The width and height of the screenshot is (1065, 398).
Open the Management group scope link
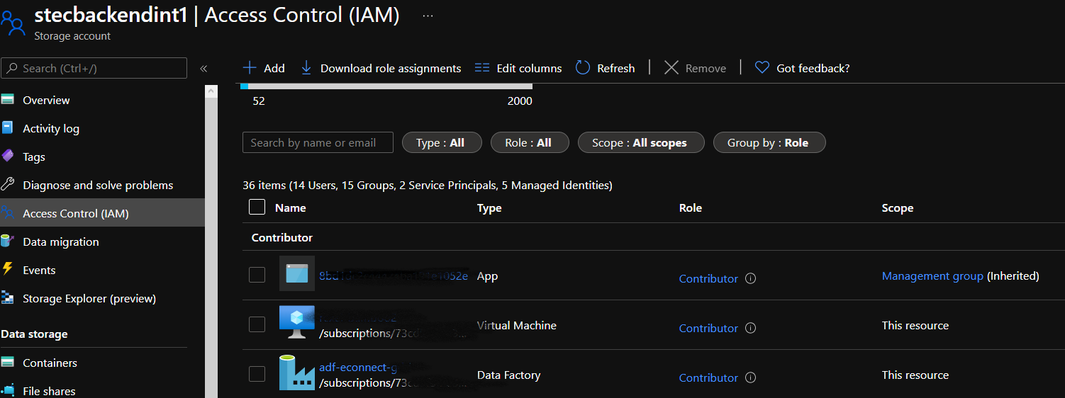coord(932,275)
